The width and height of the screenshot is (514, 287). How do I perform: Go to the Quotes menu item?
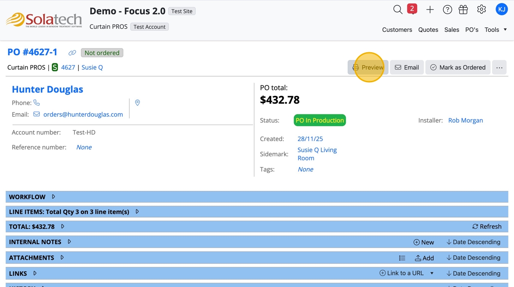point(428,30)
